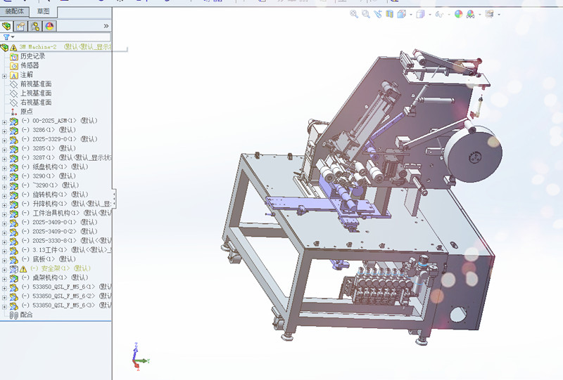Image resolution: width=563 pixels, height=380 pixels.
Task: Click the View Orientation cube icon
Action: click(401, 14)
